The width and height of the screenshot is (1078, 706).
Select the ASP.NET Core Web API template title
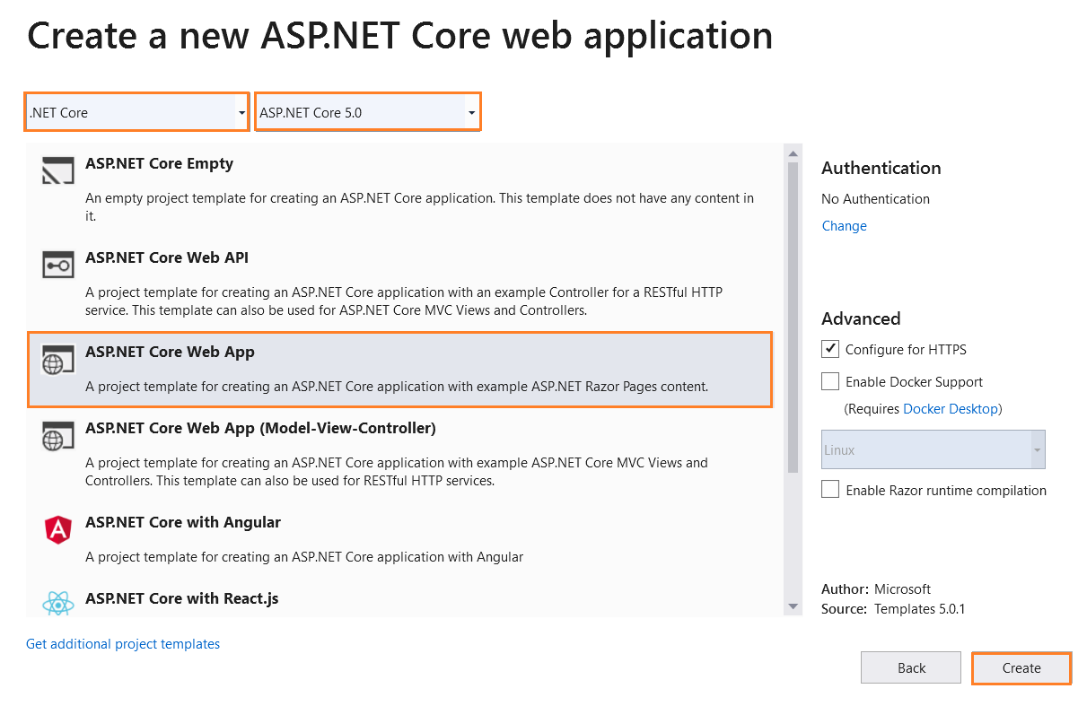tap(167, 257)
